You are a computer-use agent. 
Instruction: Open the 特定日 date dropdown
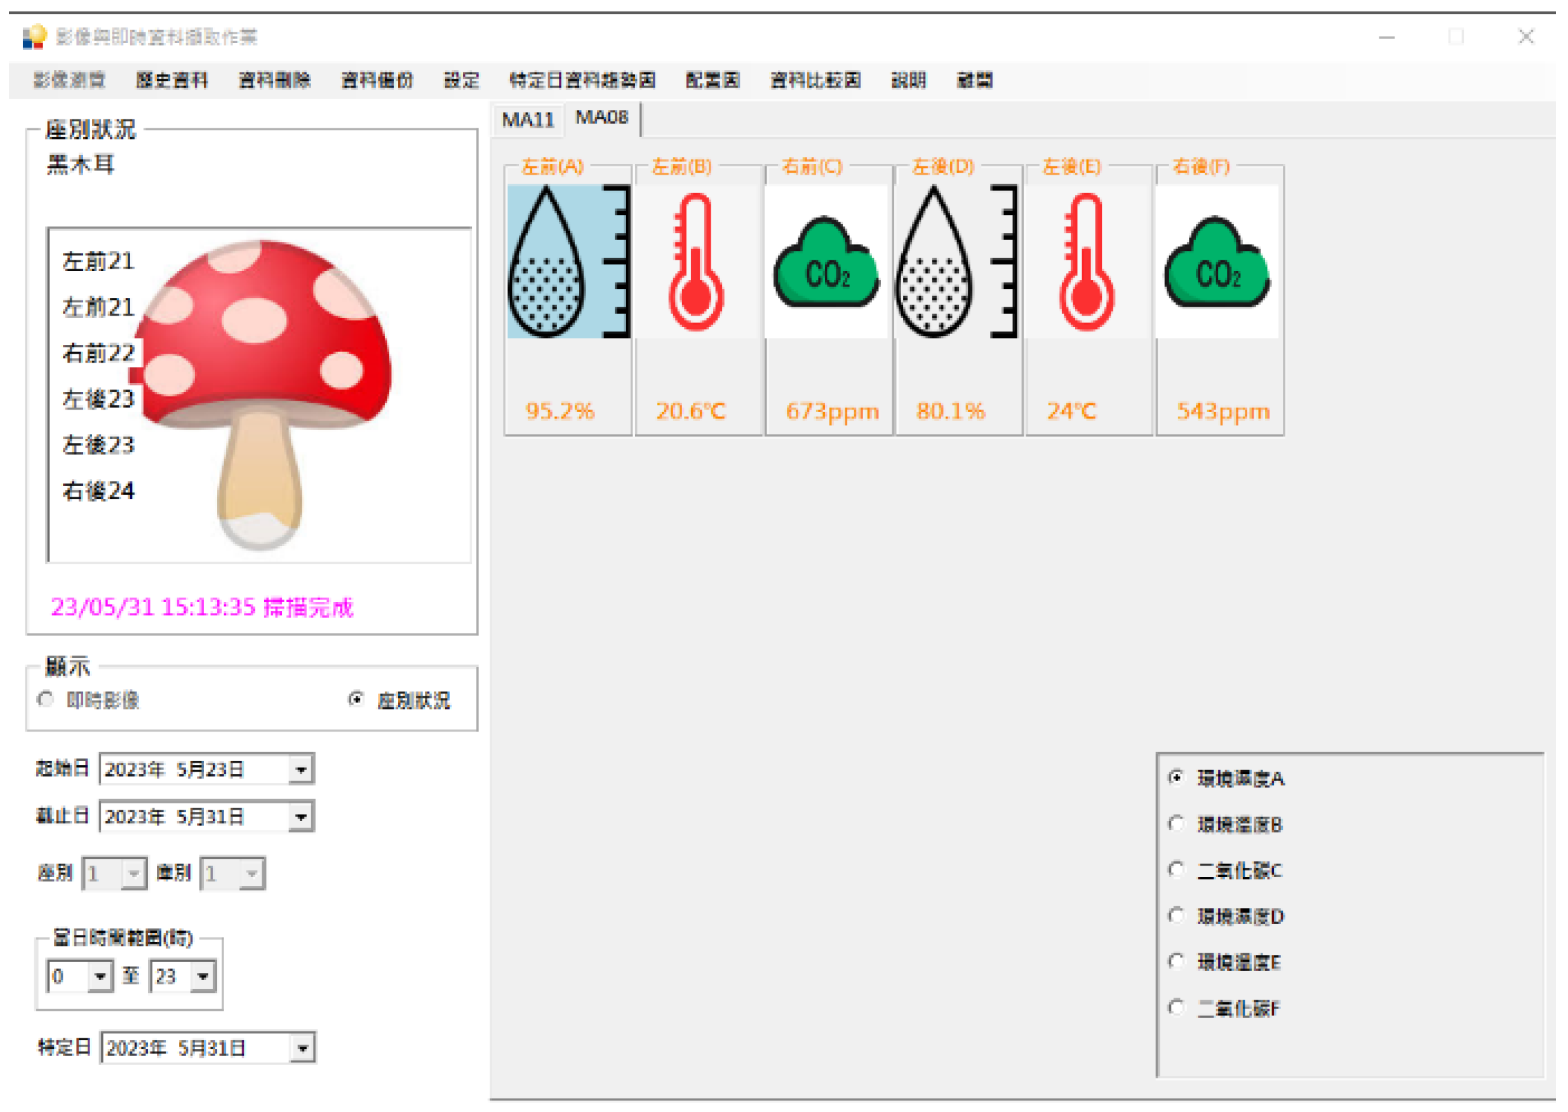302,1048
